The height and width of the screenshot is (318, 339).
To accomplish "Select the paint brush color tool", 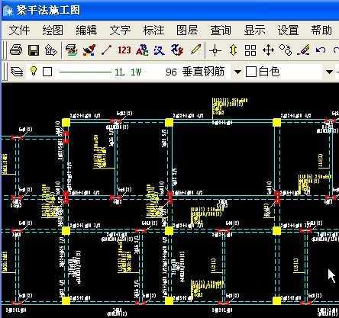I will tap(89, 50).
